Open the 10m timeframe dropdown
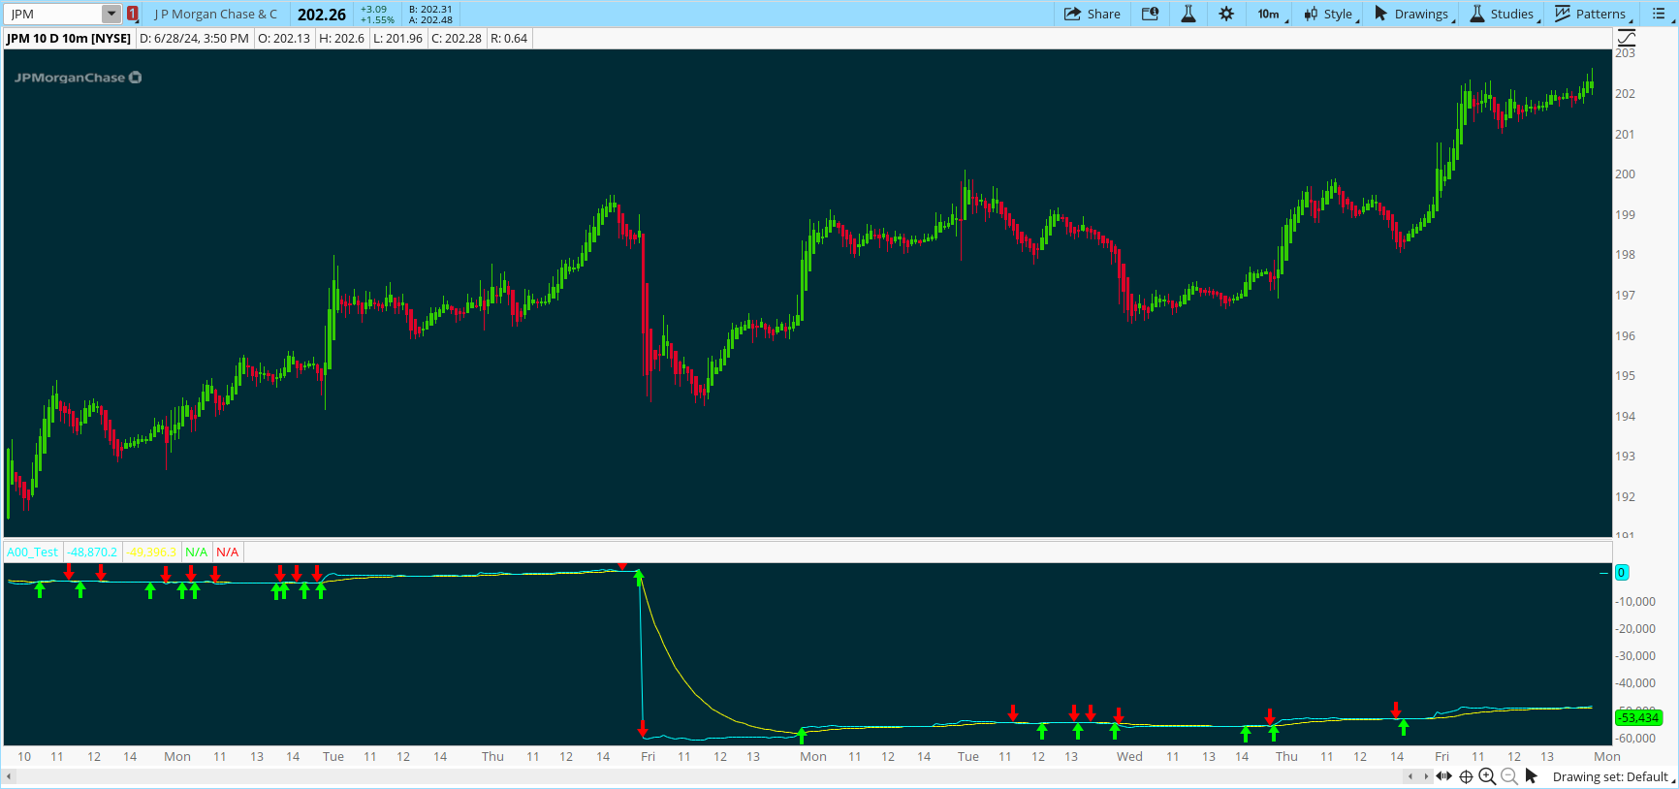Image resolution: width=1679 pixels, height=789 pixels. point(1272,14)
